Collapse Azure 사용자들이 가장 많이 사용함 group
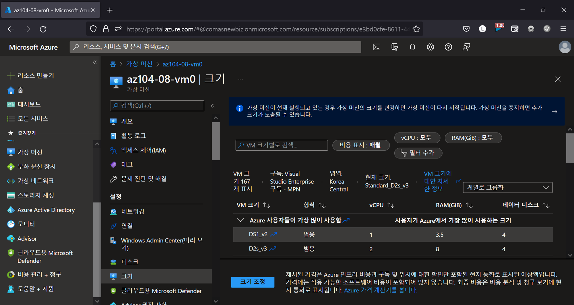Viewport: 574px width, 305px height. coord(240,220)
